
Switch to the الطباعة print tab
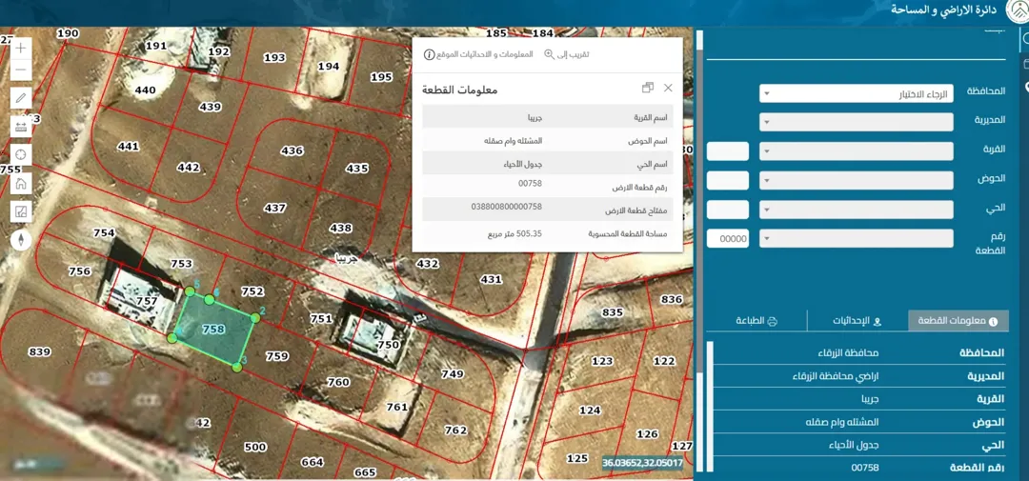coord(757,321)
